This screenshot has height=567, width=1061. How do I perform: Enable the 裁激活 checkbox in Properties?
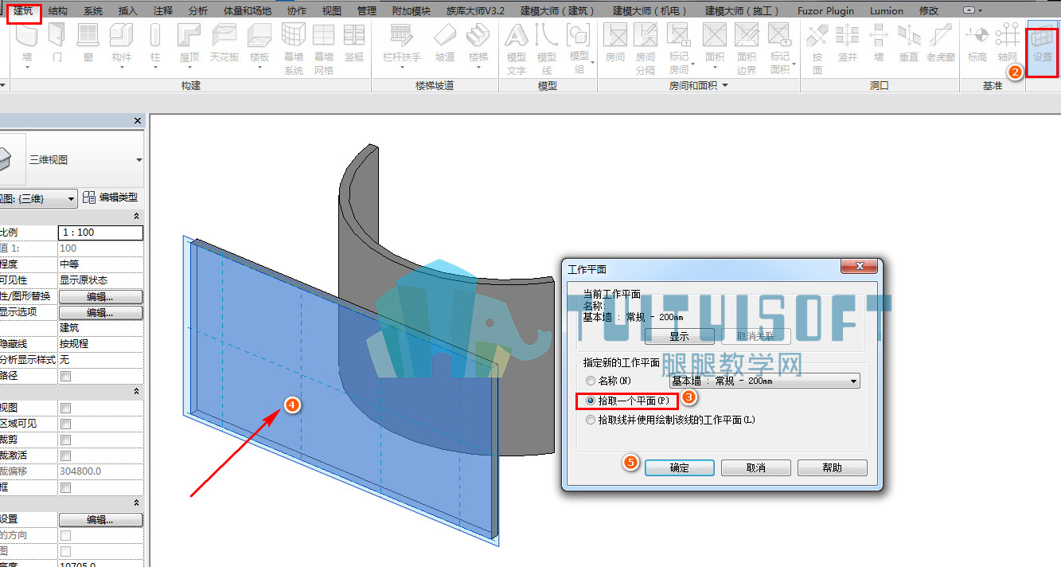point(66,456)
